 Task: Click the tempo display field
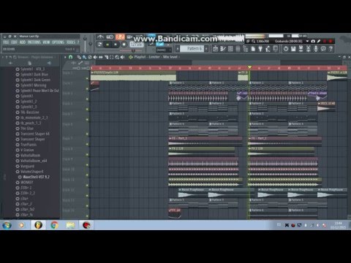click(x=136, y=45)
